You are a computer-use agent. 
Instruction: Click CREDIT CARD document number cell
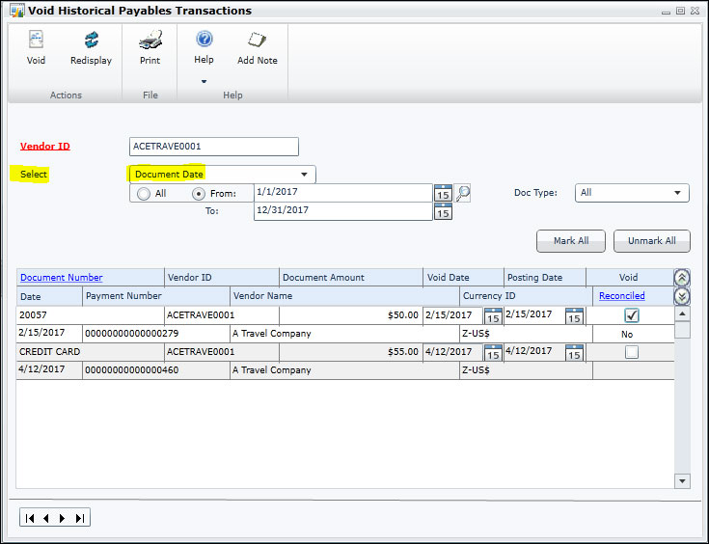[x=91, y=352]
